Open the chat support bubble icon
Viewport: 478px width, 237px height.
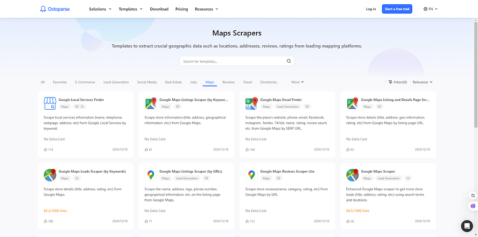[x=467, y=226]
